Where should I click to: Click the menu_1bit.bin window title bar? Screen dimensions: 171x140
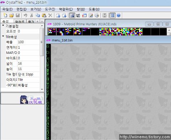(108, 40)
